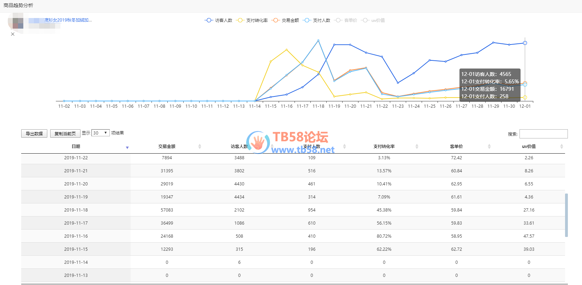Sort by 交易金额 column sort icon
The image size is (582, 285).
[200, 147]
